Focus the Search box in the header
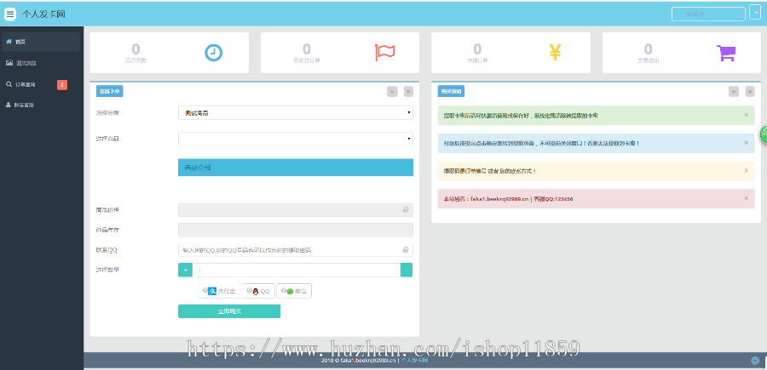Viewport: 767px width, 370px height. [708, 14]
